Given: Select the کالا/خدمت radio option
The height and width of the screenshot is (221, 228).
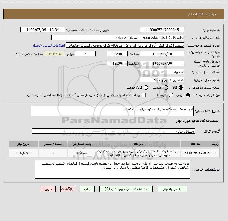Looking at the screenshot, I should pyautogui.click(x=146, y=88).
